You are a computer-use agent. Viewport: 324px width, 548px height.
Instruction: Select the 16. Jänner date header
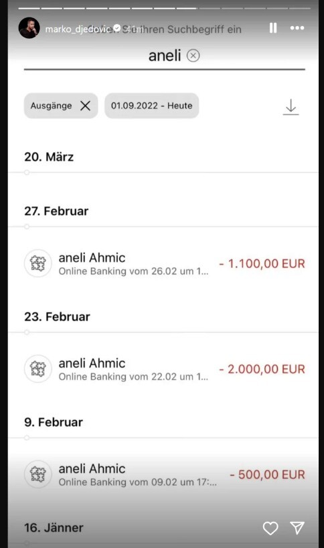(54, 528)
